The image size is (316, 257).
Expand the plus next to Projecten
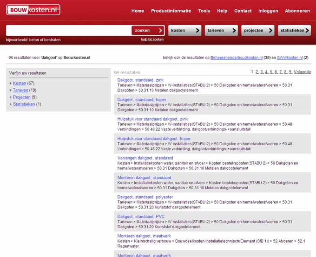pyautogui.click(x=11, y=97)
